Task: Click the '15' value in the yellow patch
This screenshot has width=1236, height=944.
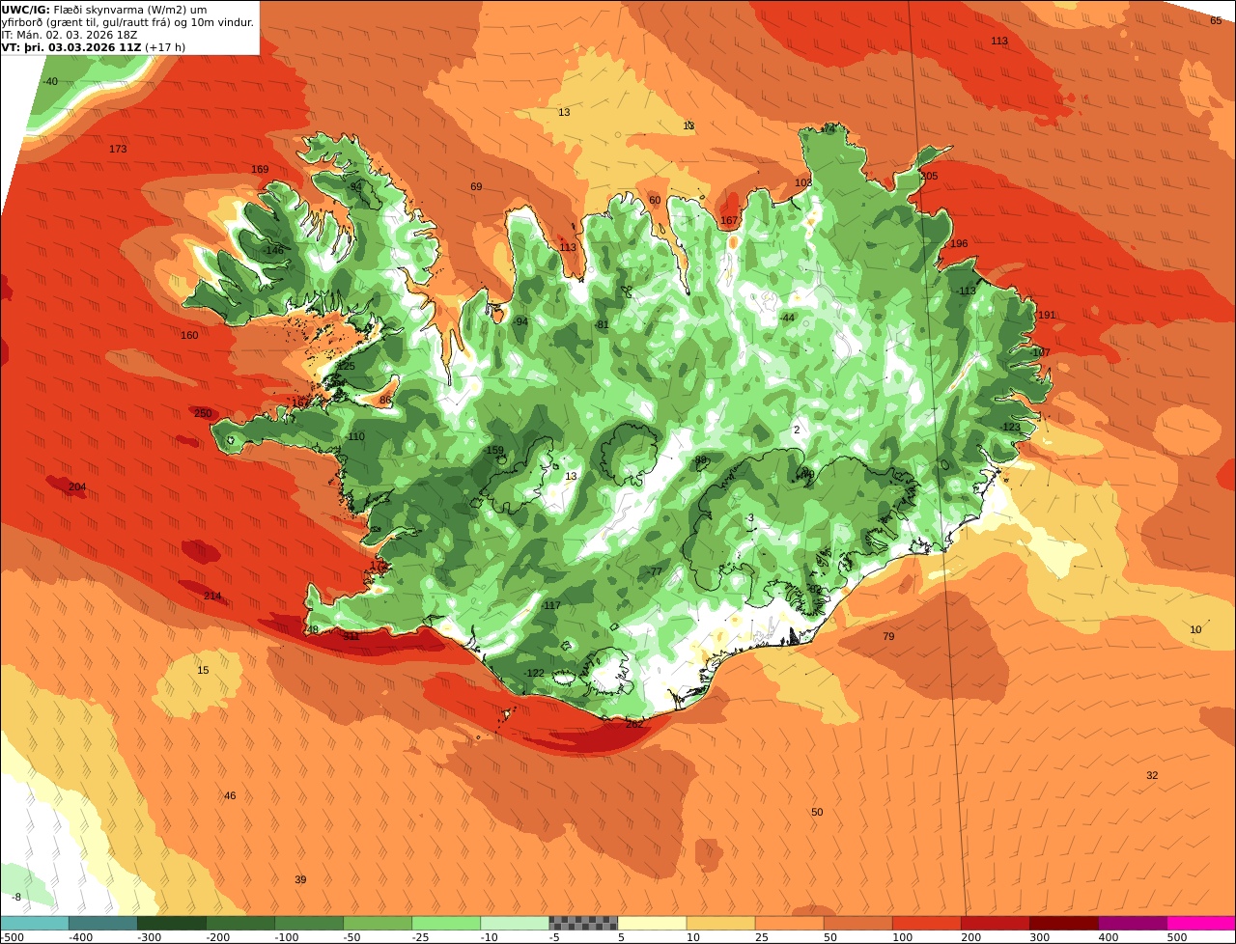Action: 203,670
